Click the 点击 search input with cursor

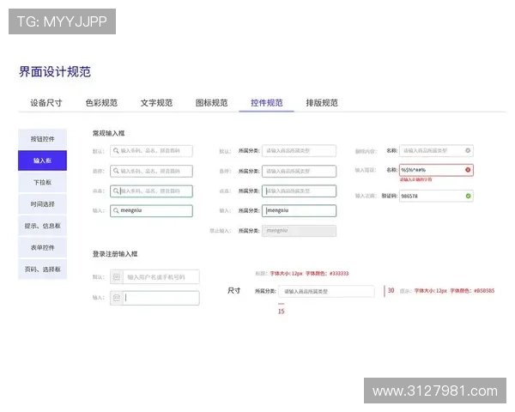point(151,191)
